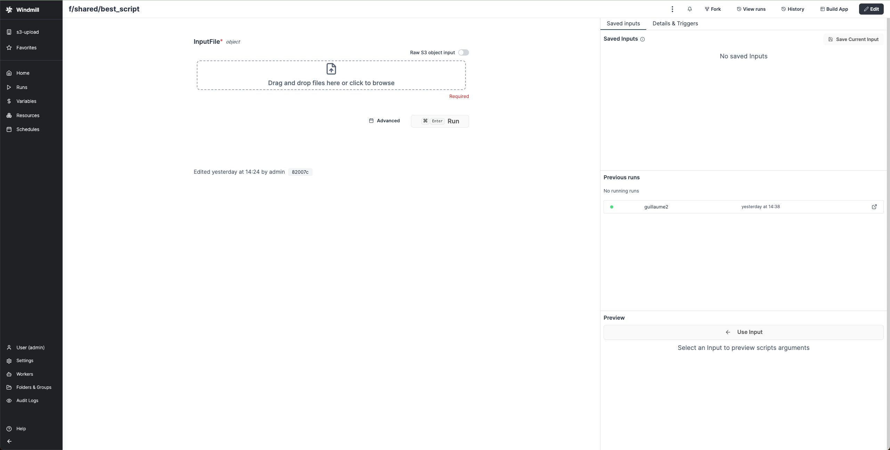The image size is (890, 450).
Task: Enable the Raw S3 object input toggle
Action: click(463, 52)
